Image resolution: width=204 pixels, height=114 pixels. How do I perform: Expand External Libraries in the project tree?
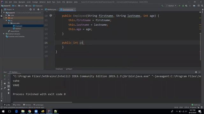click(4, 34)
